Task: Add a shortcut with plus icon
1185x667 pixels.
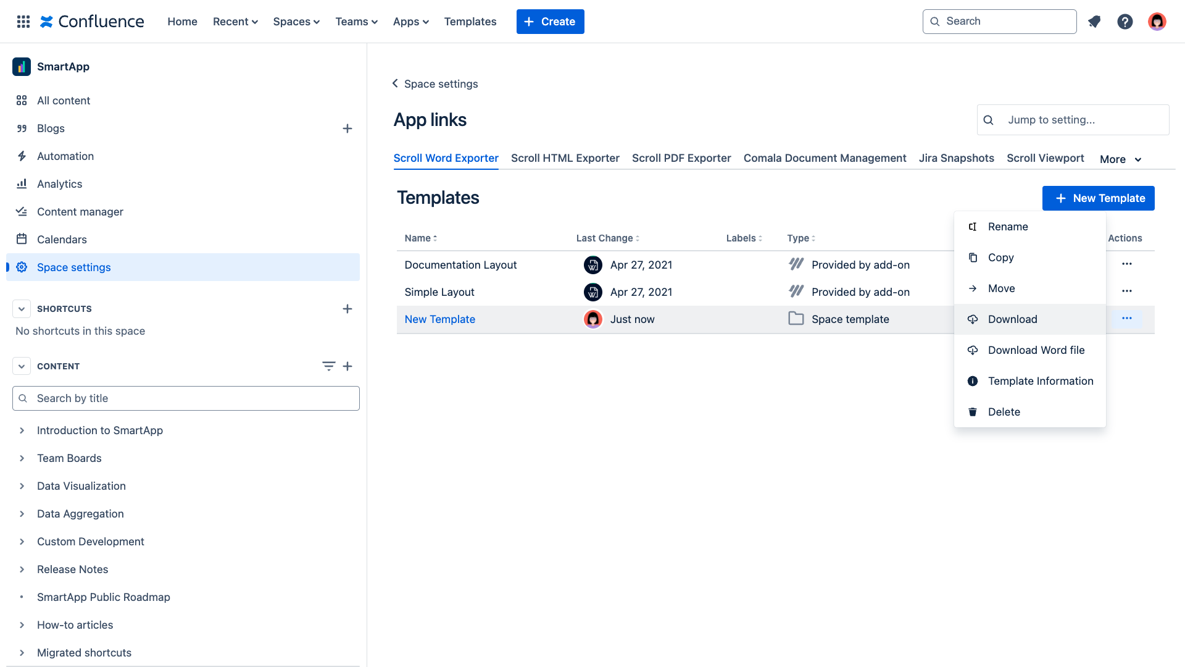Action: 347,309
